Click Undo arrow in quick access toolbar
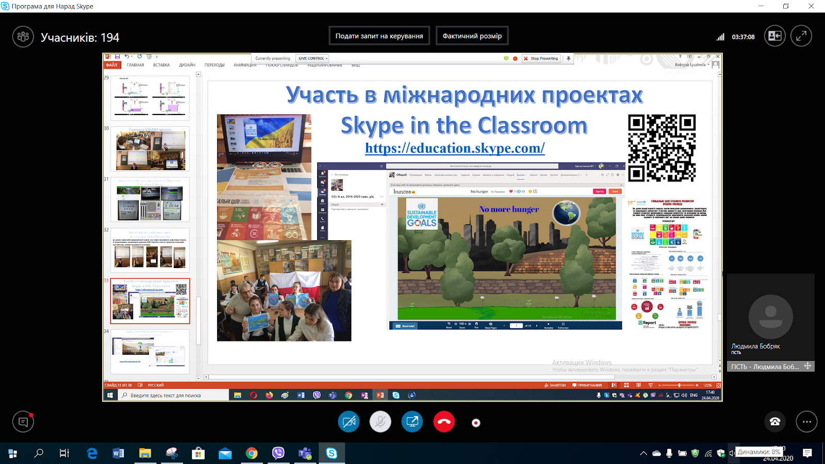 click(x=127, y=57)
